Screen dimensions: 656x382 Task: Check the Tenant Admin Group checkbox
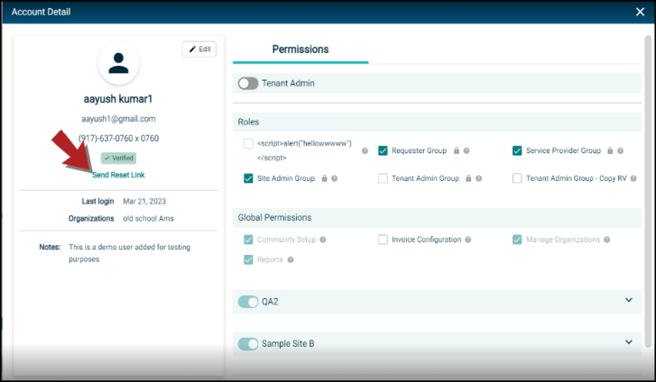tap(383, 178)
